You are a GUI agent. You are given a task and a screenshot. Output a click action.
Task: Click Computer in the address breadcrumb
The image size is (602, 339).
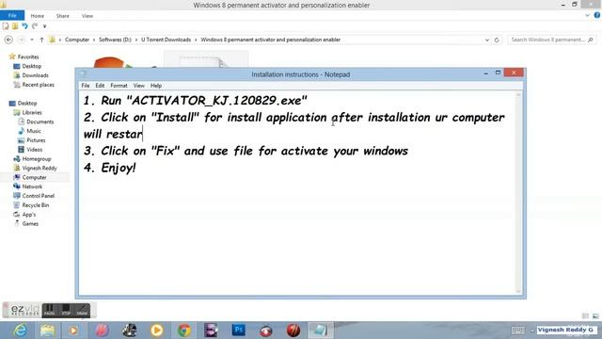pos(77,40)
